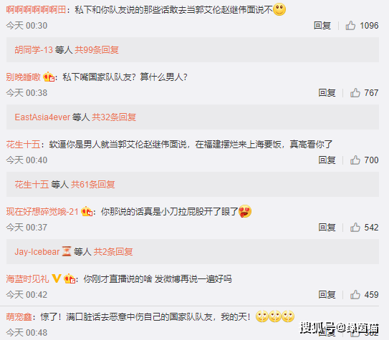The width and height of the screenshot is (389, 340).
Task: Expand 共32条回复 replies under EastAsia4ever
Action: pyautogui.click(x=114, y=117)
